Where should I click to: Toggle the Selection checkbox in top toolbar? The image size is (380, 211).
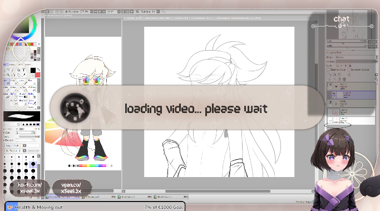point(66,11)
